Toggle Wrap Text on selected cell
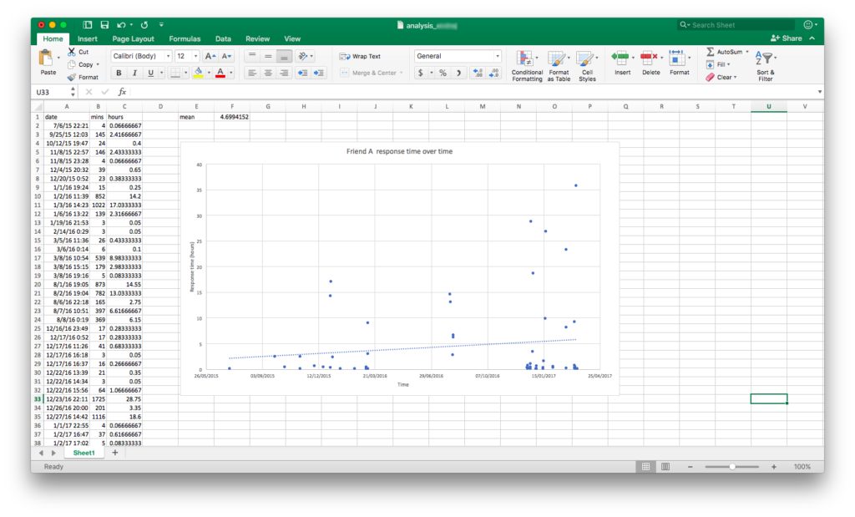 pyautogui.click(x=360, y=56)
